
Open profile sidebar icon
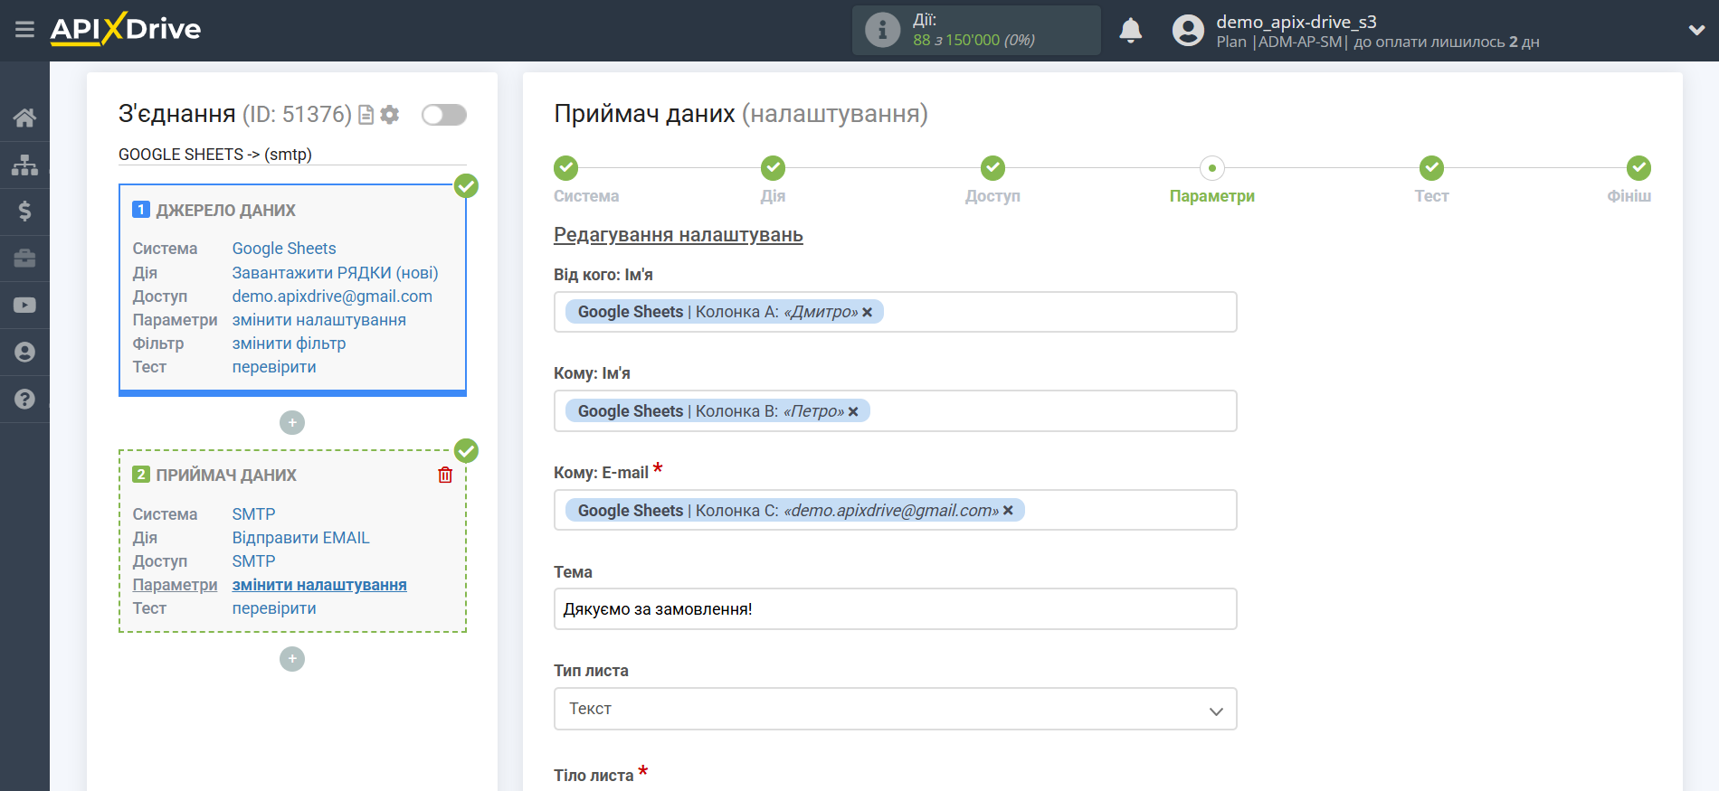point(24,353)
